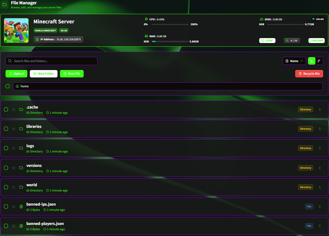Open actions menu for logs directory
Viewport: 329px width, 236px height.
pos(320,148)
